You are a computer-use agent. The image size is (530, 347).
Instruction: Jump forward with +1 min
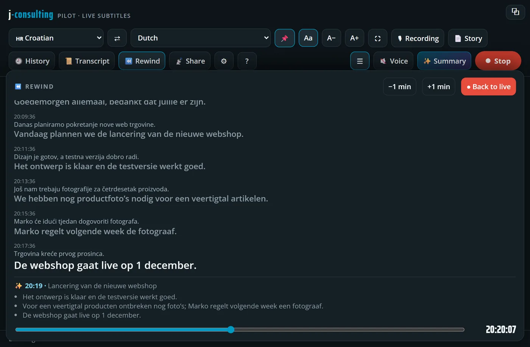point(438,86)
